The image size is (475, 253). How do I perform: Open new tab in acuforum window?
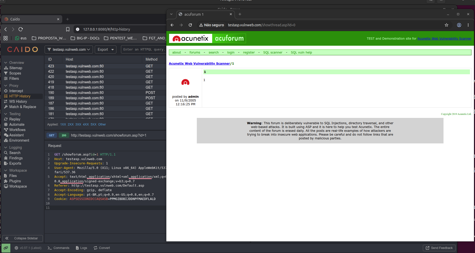click(240, 14)
